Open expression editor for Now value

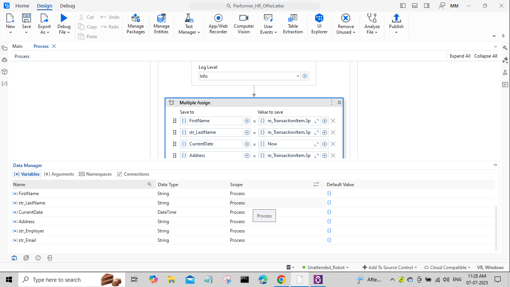point(317,144)
